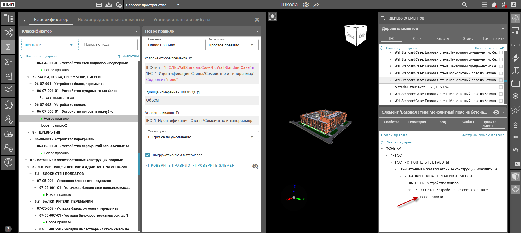
Task: Click the Поиск по коду search field
Action: coord(109,44)
